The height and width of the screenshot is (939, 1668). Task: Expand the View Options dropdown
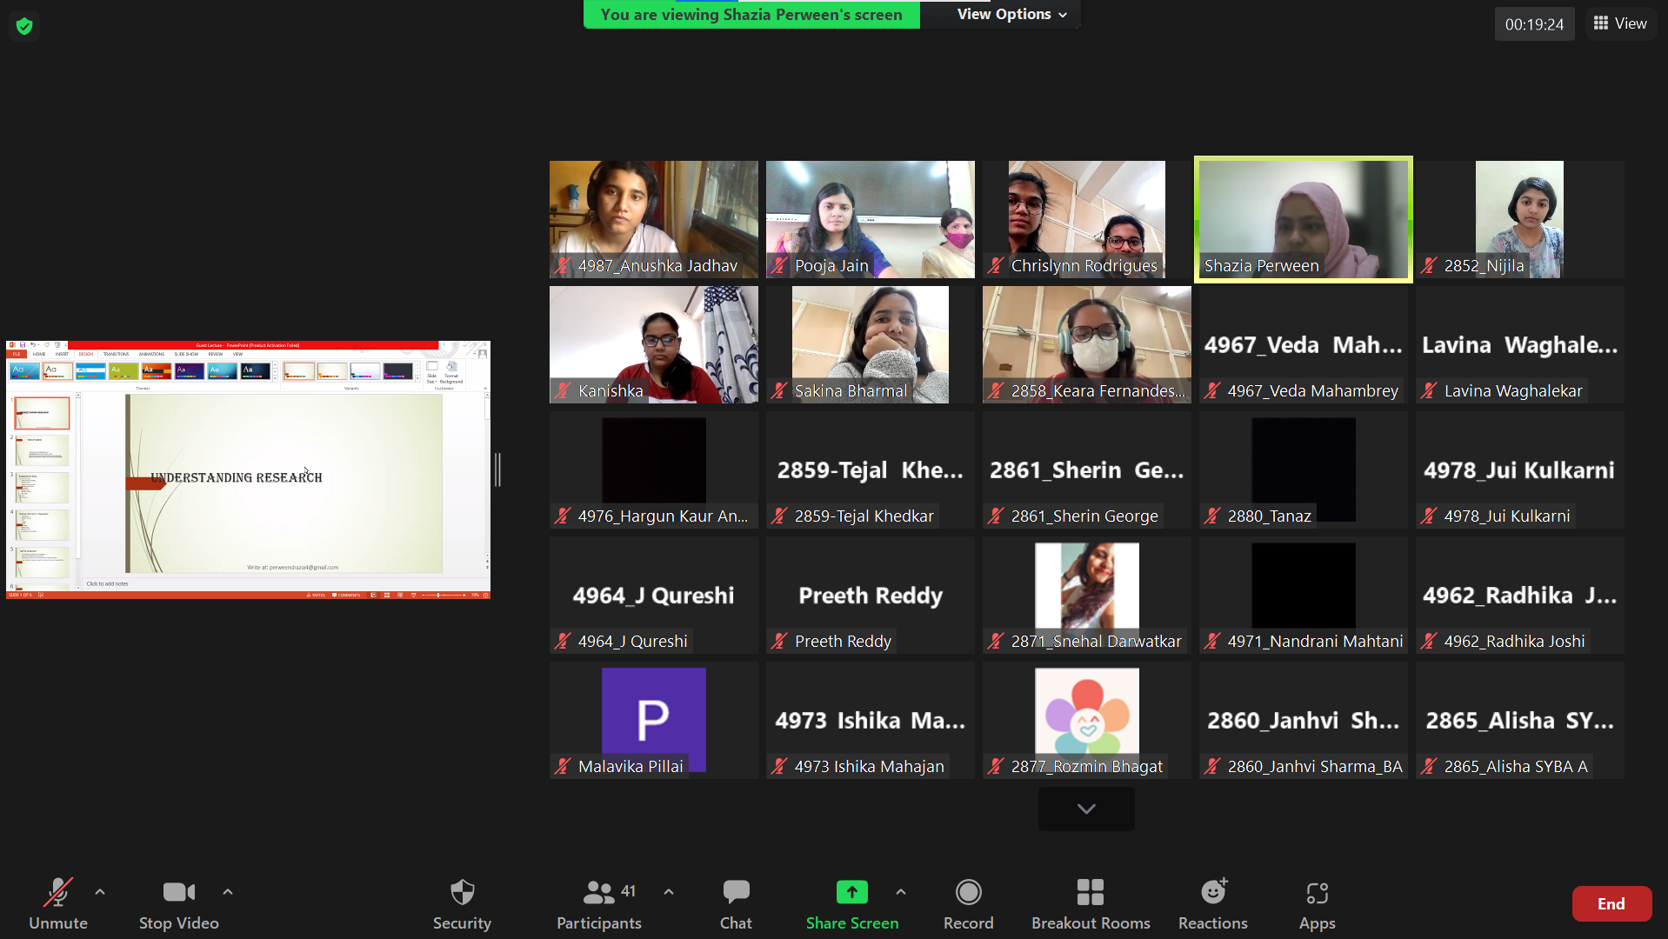click(1011, 14)
